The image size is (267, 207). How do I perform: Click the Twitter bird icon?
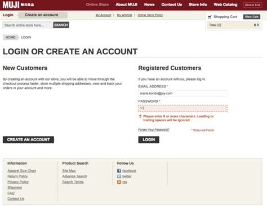pyautogui.click(x=119, y=177)
